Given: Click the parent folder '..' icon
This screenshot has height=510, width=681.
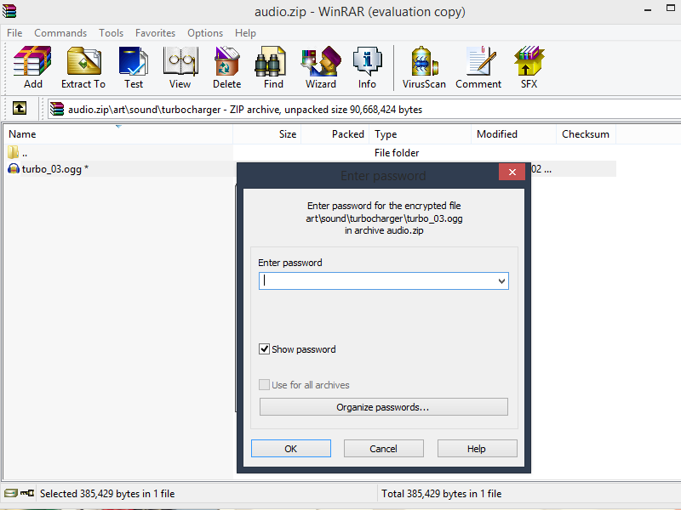Looking at the screenshot, I should [x=13, y=152].
